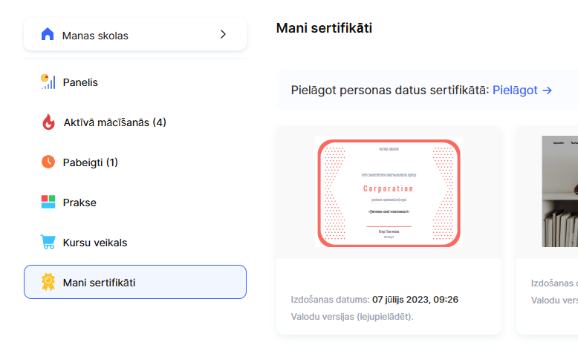Navigate to the Prakse section

click(x=79, y=203)
